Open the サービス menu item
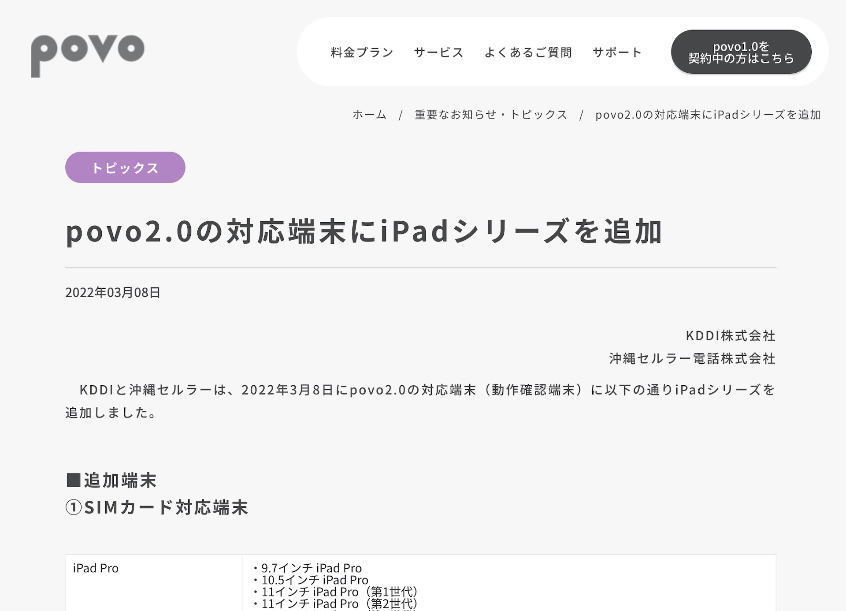The height and width of the screenshot is (611, 846). pyautogui.click(x=438, y=52)
